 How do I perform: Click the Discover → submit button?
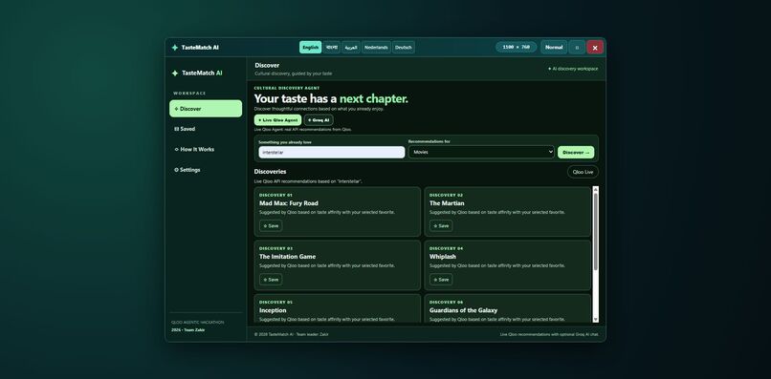pyautogui.click(x=576, y=152)
